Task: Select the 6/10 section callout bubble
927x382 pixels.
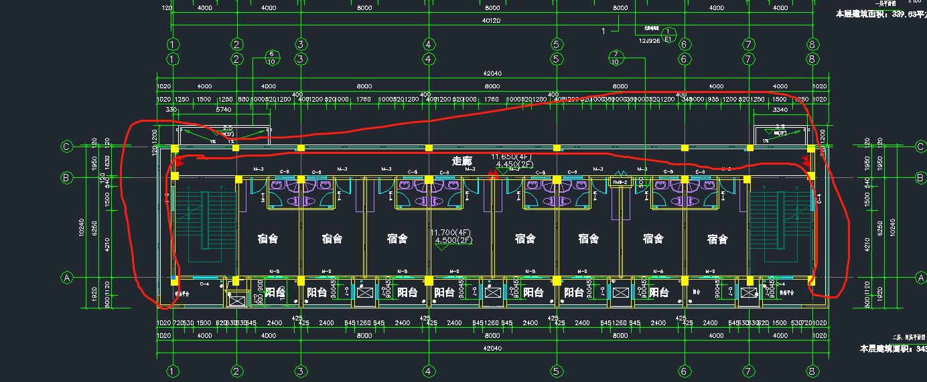Action: click(x=271, y=58)
